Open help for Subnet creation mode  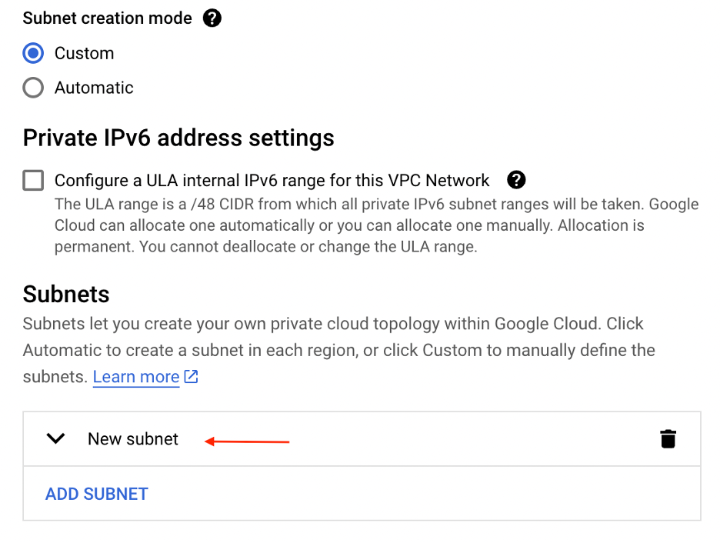tap(212, 18)
